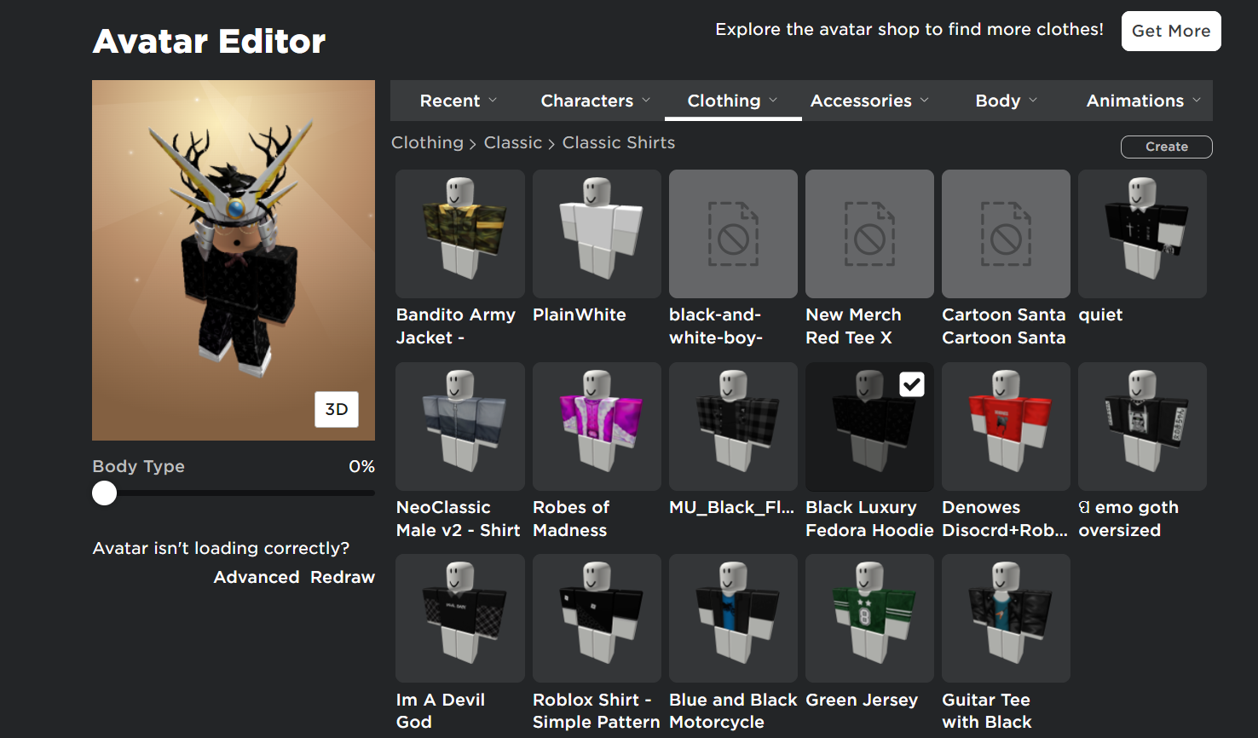Click the quiet item name
This screenshot has width=1258, height=738.
(x=1100, y=314)
